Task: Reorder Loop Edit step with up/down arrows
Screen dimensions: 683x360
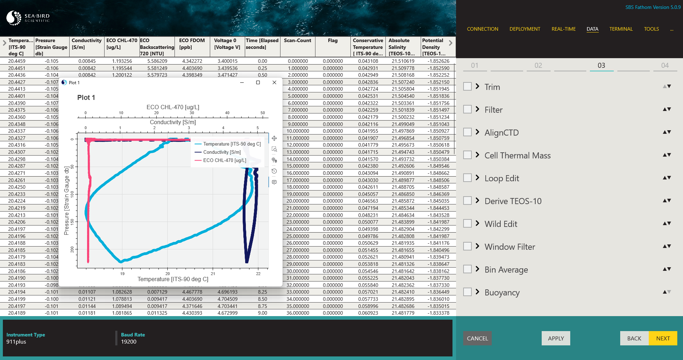Action: (667, 178)
